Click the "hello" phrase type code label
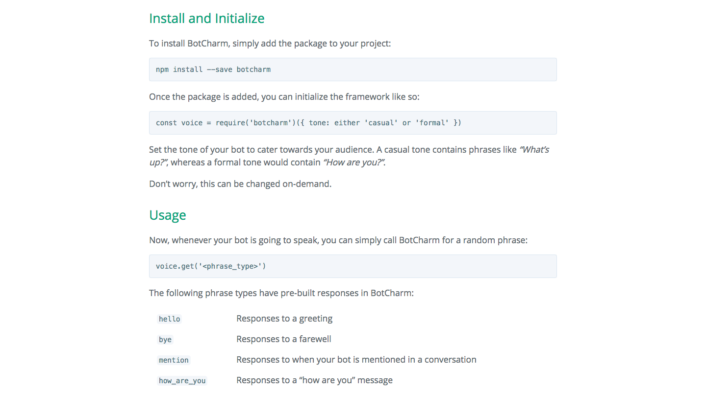This screenshot has height=393, width=706. 170,319
